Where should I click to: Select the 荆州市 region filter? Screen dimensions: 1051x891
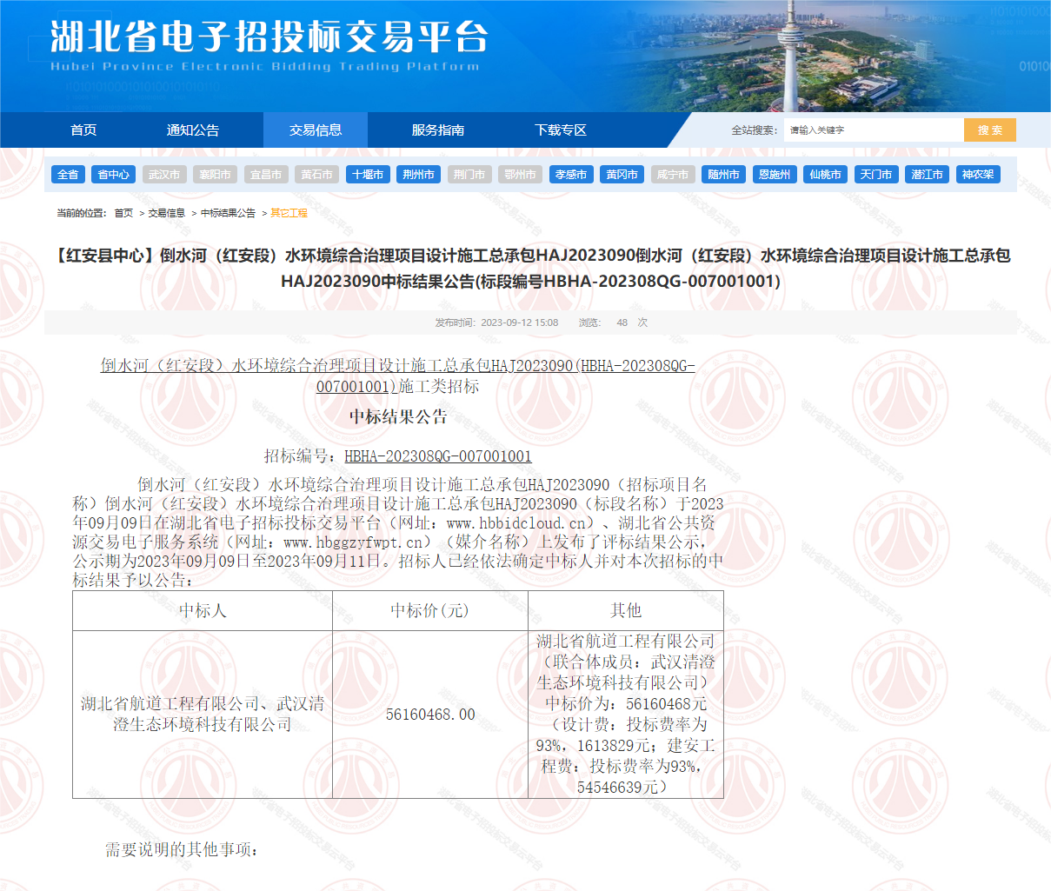(418, 175)
